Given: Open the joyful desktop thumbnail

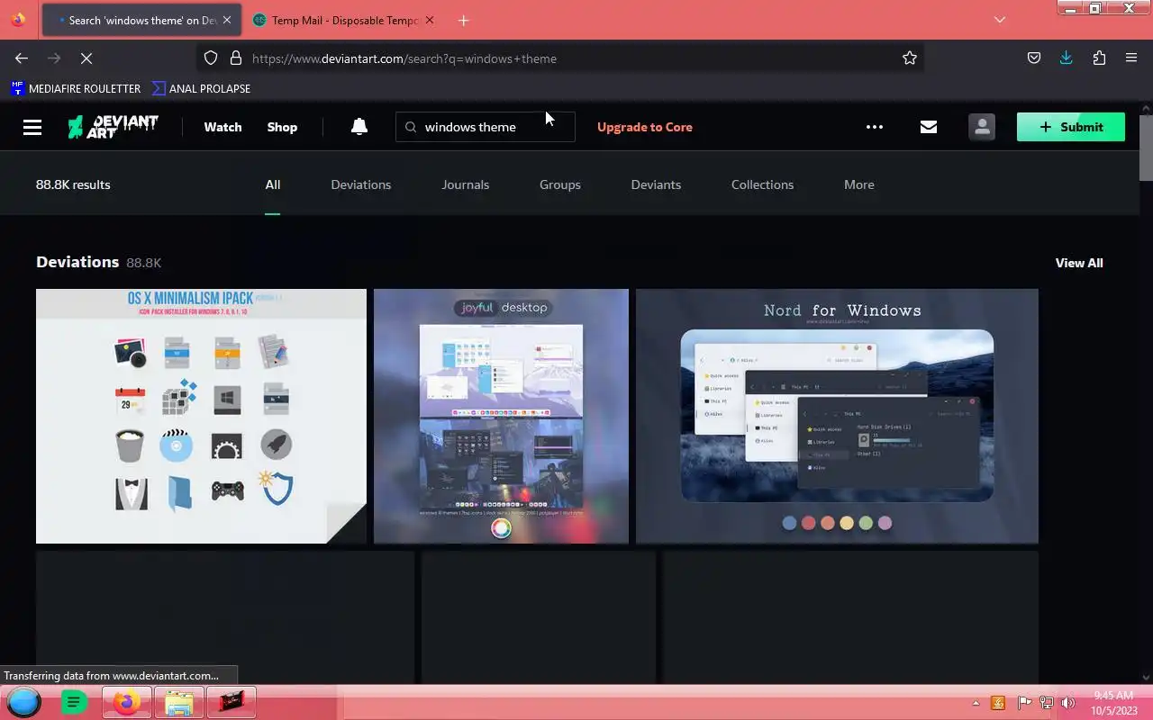Looking at the screenshot, I should tap(501, 416).
